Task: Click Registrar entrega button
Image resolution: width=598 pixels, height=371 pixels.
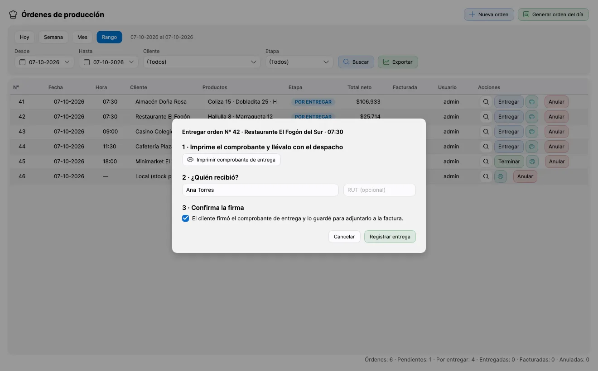Action: 390,237
